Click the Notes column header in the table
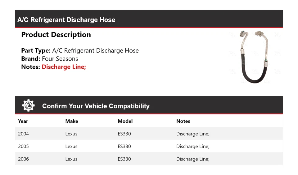This screenshot has width=298, height=175. click(183, 121)
